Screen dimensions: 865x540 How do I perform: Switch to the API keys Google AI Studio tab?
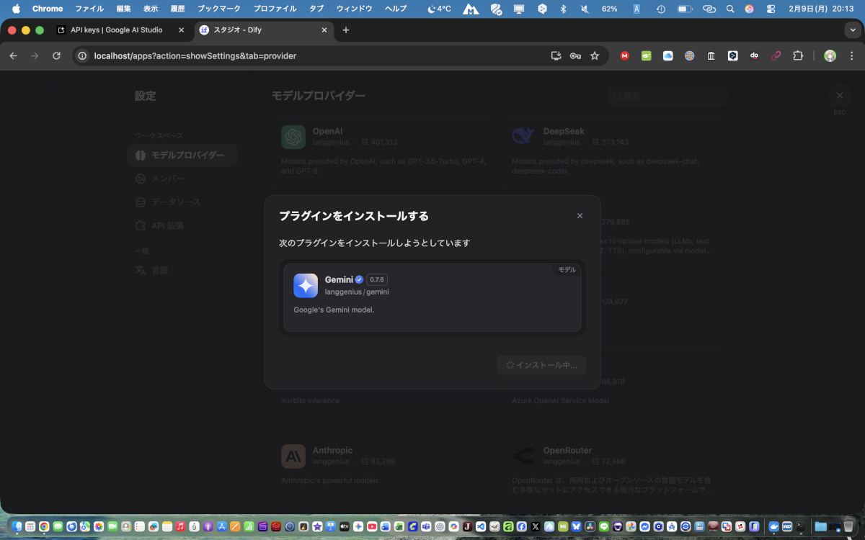point(116,30)
